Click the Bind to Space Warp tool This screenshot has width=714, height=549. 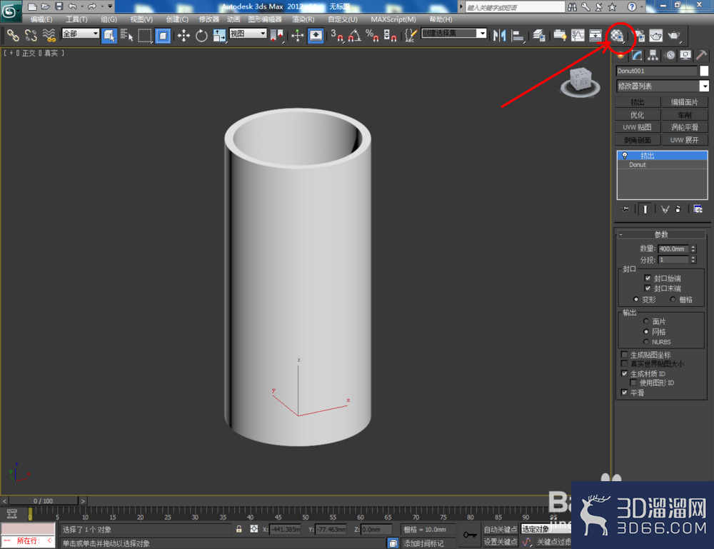[49, 35]
